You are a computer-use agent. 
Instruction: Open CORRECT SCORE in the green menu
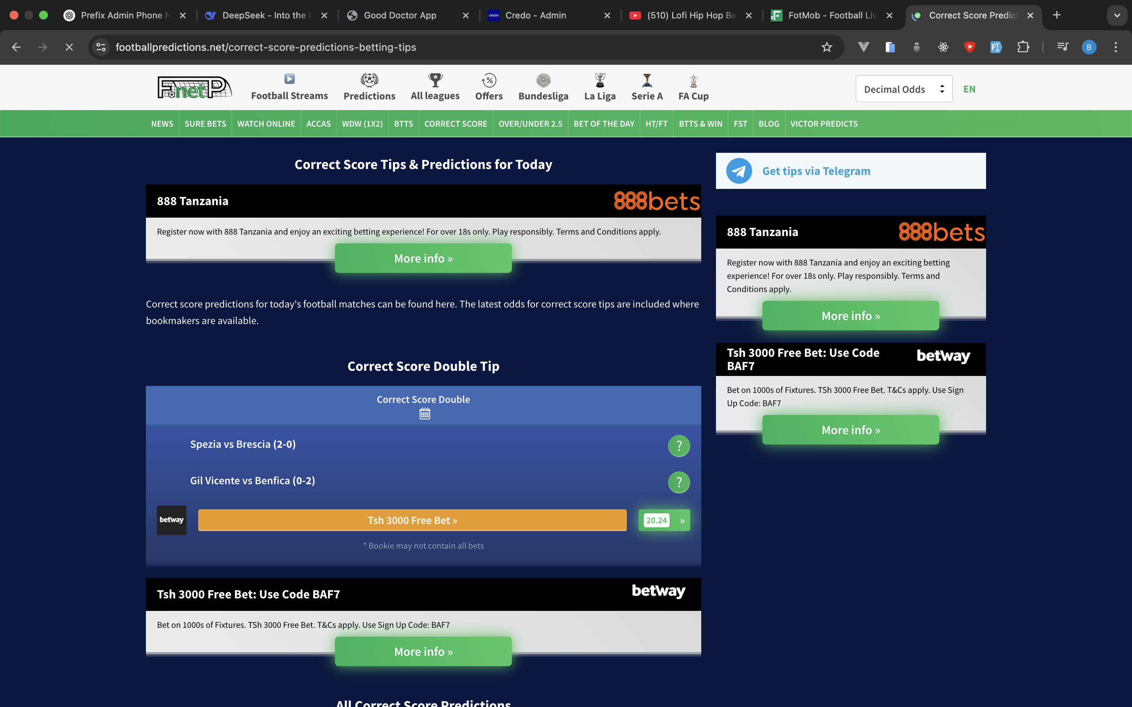point(455,124)
